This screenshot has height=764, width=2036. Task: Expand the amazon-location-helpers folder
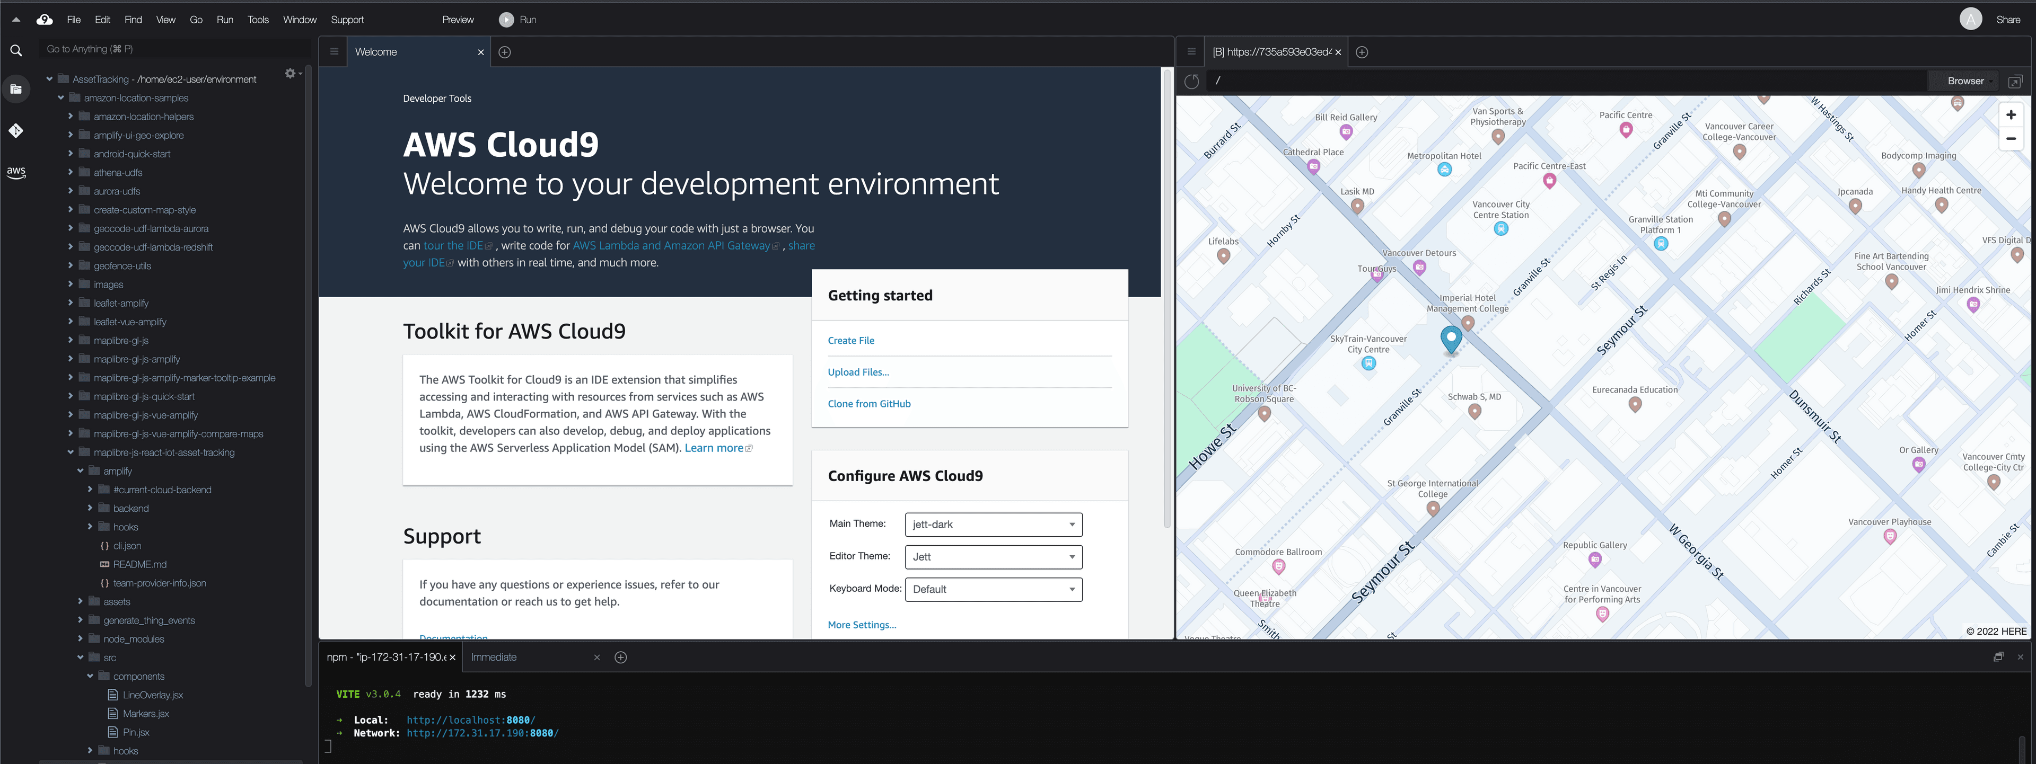tap(71, 116)
